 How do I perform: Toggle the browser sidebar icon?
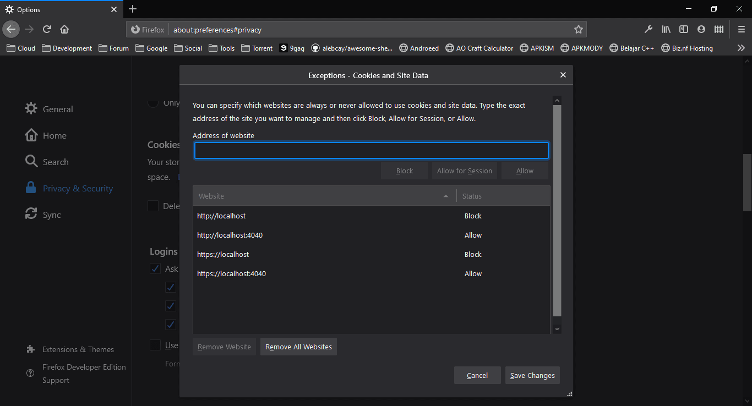click(x=684, y=29)
